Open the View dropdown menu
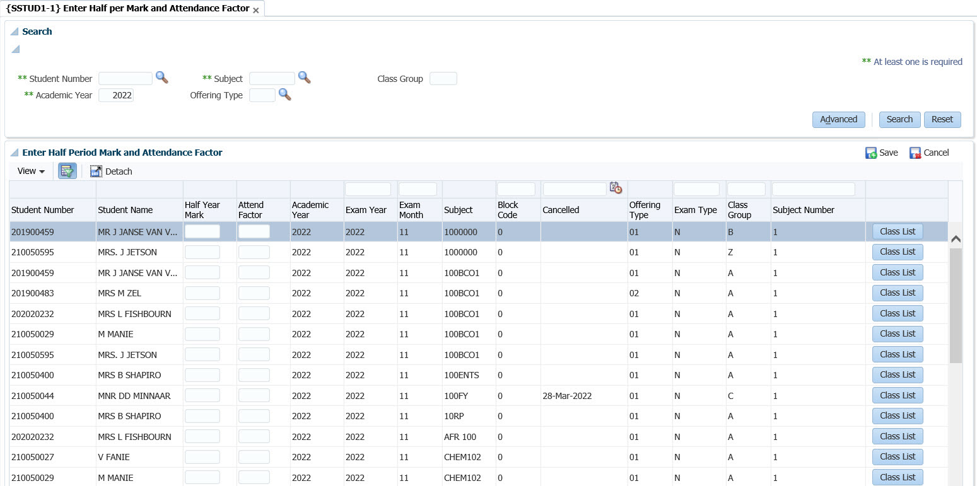The height and width of the screenshot is (486, 977). click(x=31, y=171)
